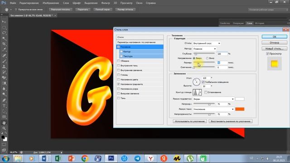Enable the Внутренняя тень checkbox

pos(119,65)
